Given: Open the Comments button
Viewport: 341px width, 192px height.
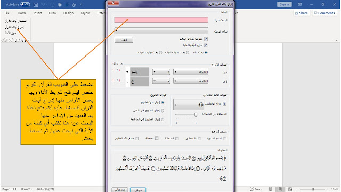Looking at the screenshot, I should pos(324,13).
